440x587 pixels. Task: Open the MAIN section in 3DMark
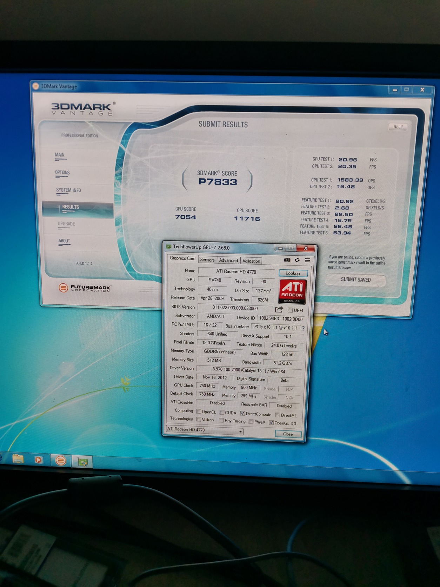pyautogui.click(x=60, y=156)
